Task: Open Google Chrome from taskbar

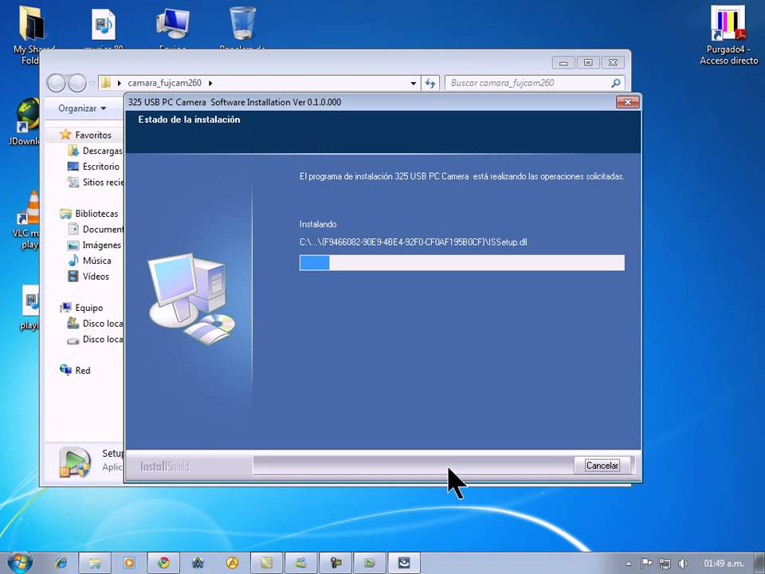Action: [x=163, y=564]
